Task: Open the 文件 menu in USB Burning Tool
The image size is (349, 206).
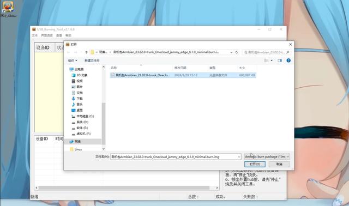Action: [34, 35]
